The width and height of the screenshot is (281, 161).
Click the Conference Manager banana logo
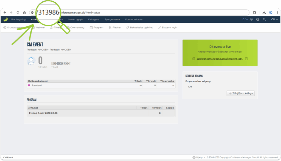tap(5, 19)
